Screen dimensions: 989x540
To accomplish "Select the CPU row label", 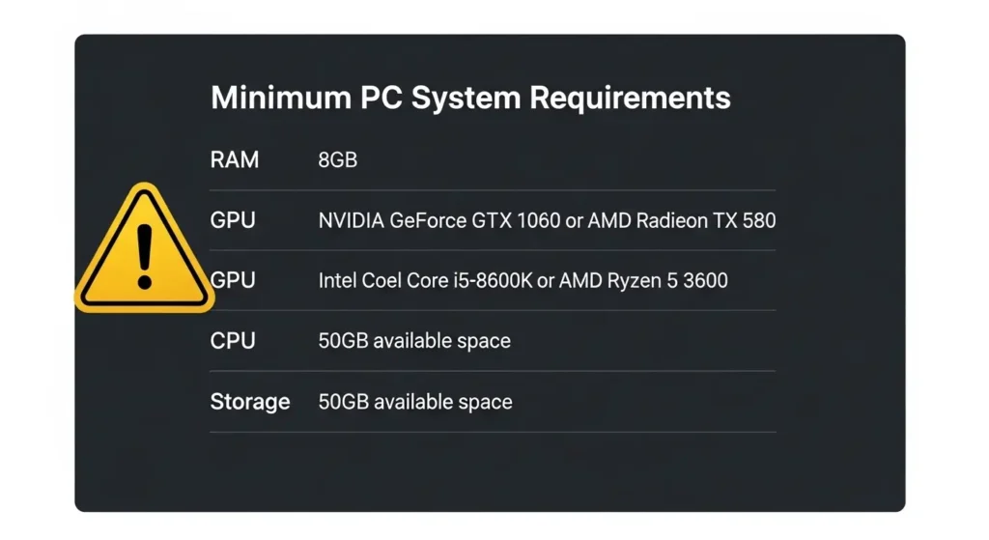I will tap(233, 340).
